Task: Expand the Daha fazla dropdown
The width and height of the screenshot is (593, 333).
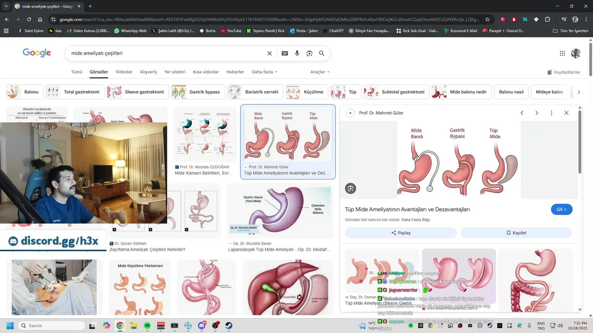Action: tap(265, 72)
